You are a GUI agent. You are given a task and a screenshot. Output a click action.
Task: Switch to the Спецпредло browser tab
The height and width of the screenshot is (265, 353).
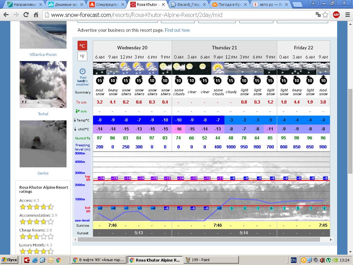(x=107, y=4)
